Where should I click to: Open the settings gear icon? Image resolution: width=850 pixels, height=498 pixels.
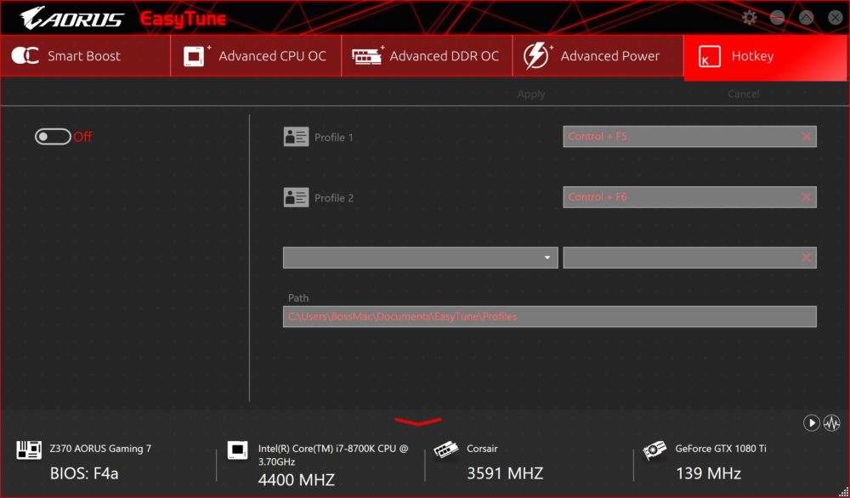[749, 17]
